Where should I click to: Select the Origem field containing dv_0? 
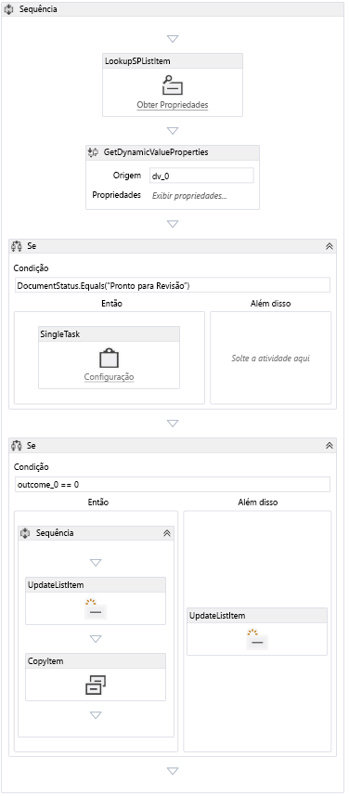[201, 176]
